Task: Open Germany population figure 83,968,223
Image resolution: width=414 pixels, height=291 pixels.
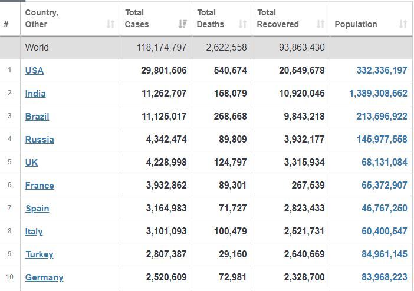Action: pos(385,277)
